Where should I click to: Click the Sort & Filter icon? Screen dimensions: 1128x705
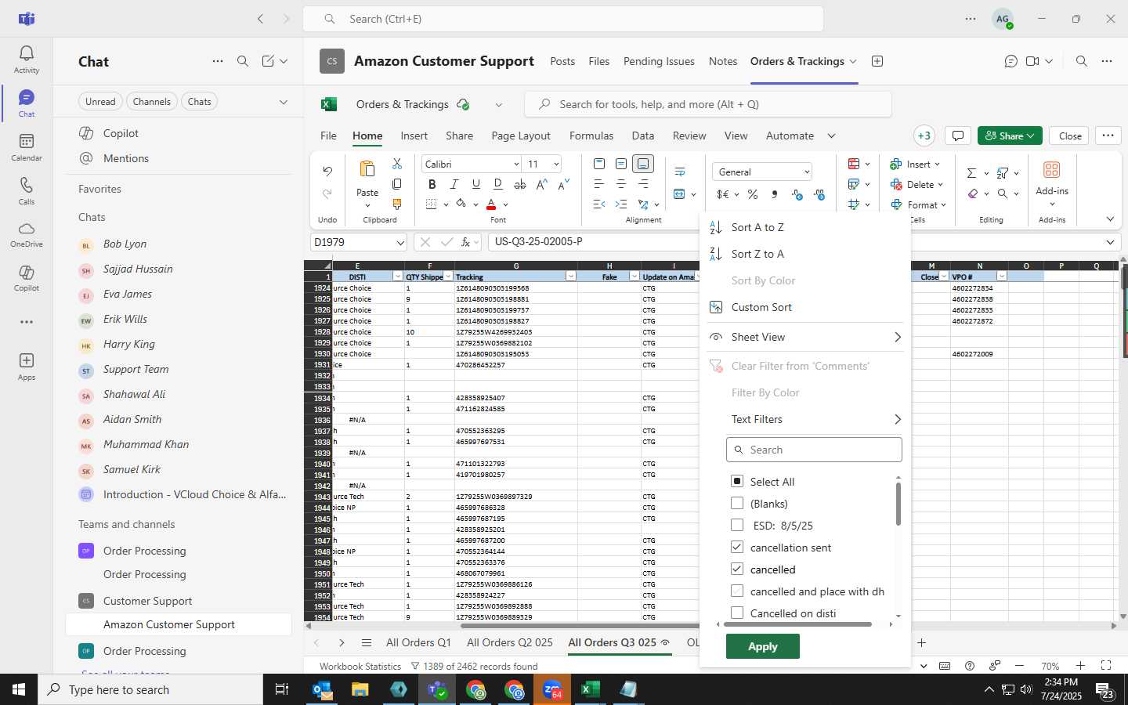pyautogui.click(x=1003, y=173)
